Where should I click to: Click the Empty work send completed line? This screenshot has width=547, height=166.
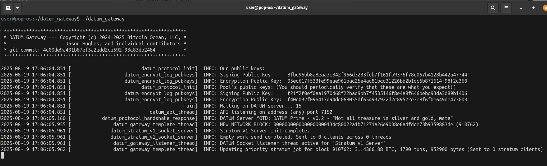[x=305, y=137]
